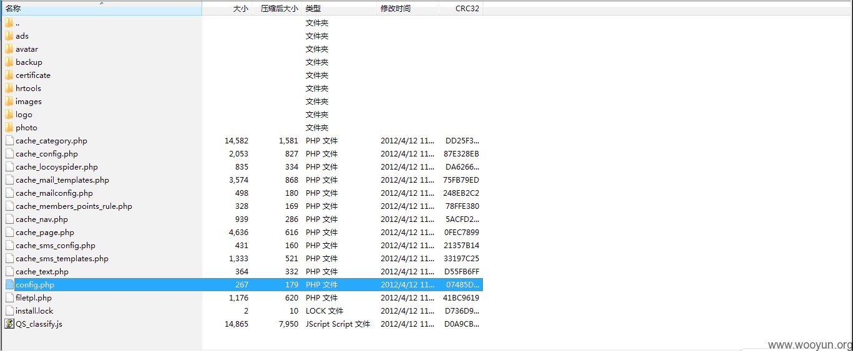Select the file name cache_mailconfig.php
Viewport: 853px width, 351px height.
click(54, 193)
